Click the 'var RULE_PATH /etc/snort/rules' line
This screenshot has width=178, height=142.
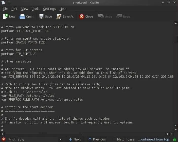pos(28,96)
